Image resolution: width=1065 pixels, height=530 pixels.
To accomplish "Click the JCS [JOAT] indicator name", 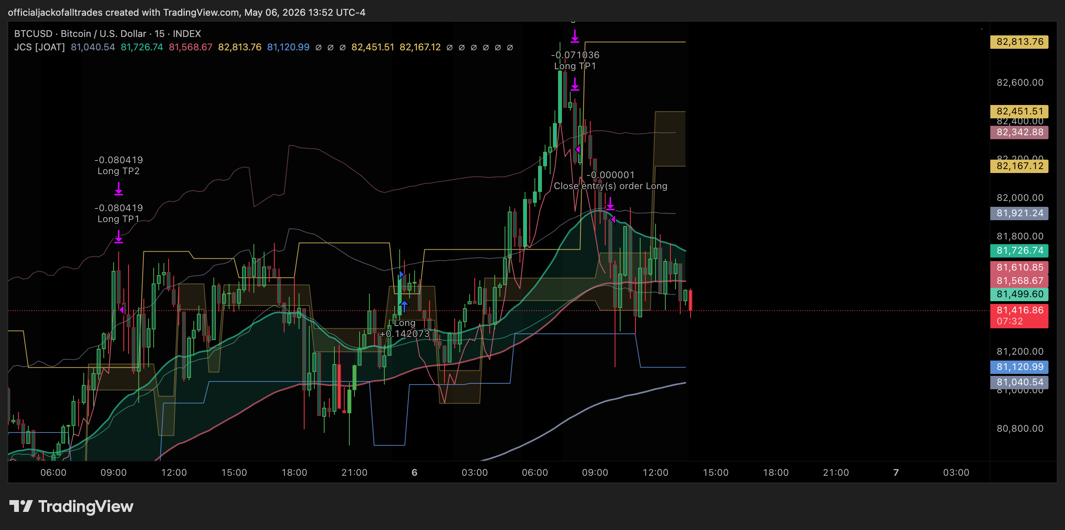I will [x=39, y=47].
